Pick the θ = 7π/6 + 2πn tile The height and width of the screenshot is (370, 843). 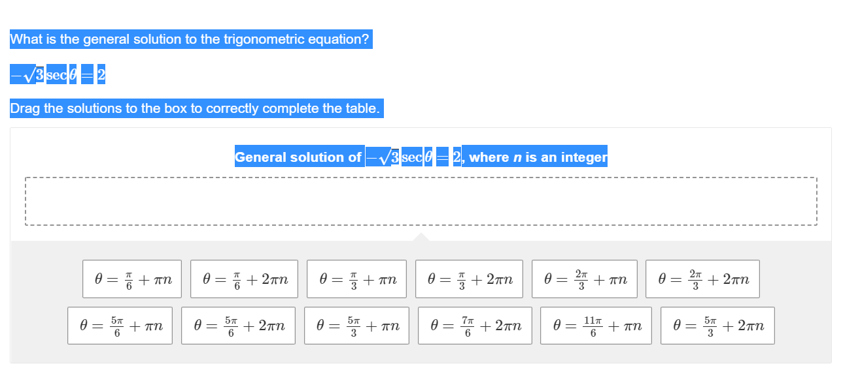pos(475,326)
